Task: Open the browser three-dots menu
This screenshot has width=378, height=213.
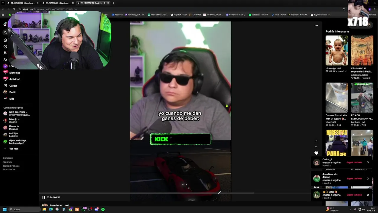Action: [375, 9]
